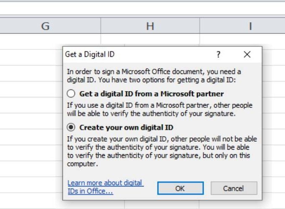Click the Microsoft partner description paragraph

pos(160,110)
